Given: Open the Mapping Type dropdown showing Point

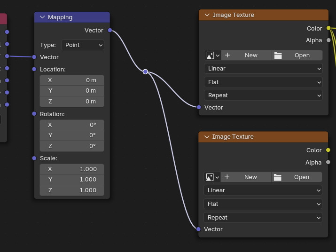Looking at the screenshot, I should [x=83, y=45].
